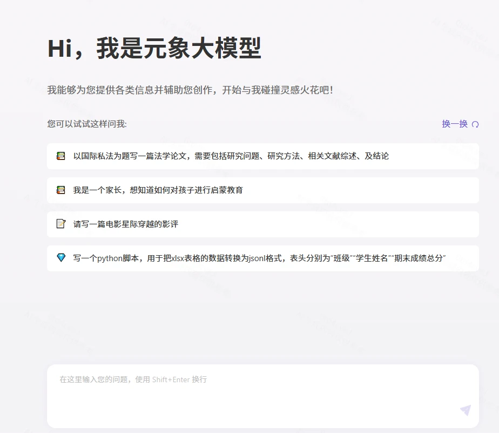This screenshot has height=433, width=499.
Task: Click the circular refresh icon beside 换一换
Action: click(475, 124)
